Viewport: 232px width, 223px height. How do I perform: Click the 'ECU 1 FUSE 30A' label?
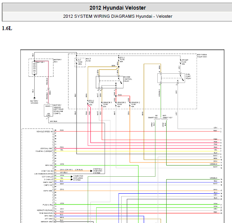pos(122,59)
